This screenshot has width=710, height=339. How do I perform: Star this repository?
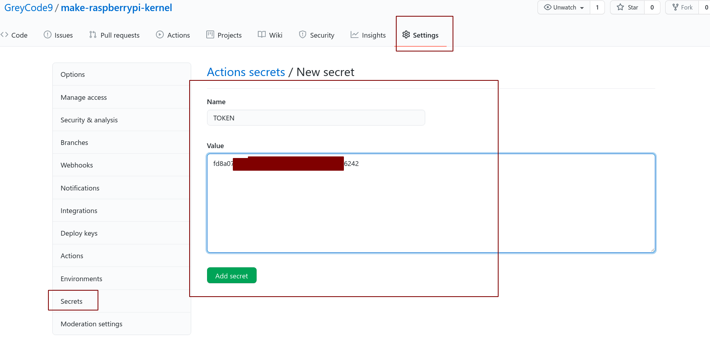point(627,8)
